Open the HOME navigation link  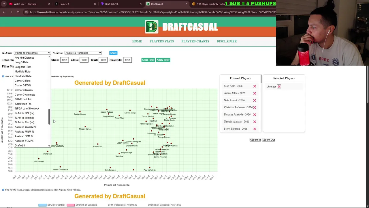pyautogui.click(x=137, y=41)
